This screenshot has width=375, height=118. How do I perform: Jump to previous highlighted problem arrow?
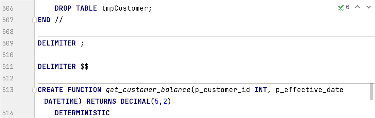coord(357,7)
